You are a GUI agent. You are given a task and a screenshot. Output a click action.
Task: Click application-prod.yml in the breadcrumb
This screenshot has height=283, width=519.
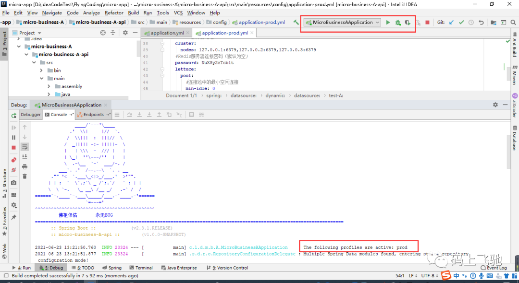[259, 23]
